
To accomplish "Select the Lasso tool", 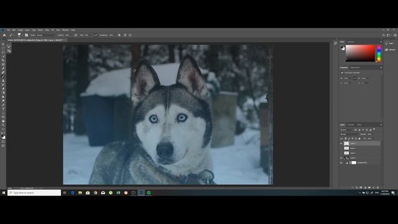I will [x=3, y=52].
